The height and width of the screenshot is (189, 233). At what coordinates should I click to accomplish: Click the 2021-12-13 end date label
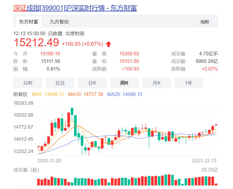pos(205,161)
